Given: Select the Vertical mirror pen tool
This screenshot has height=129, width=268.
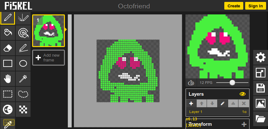Looking at the screenshot, I should (x=23, y=18).
